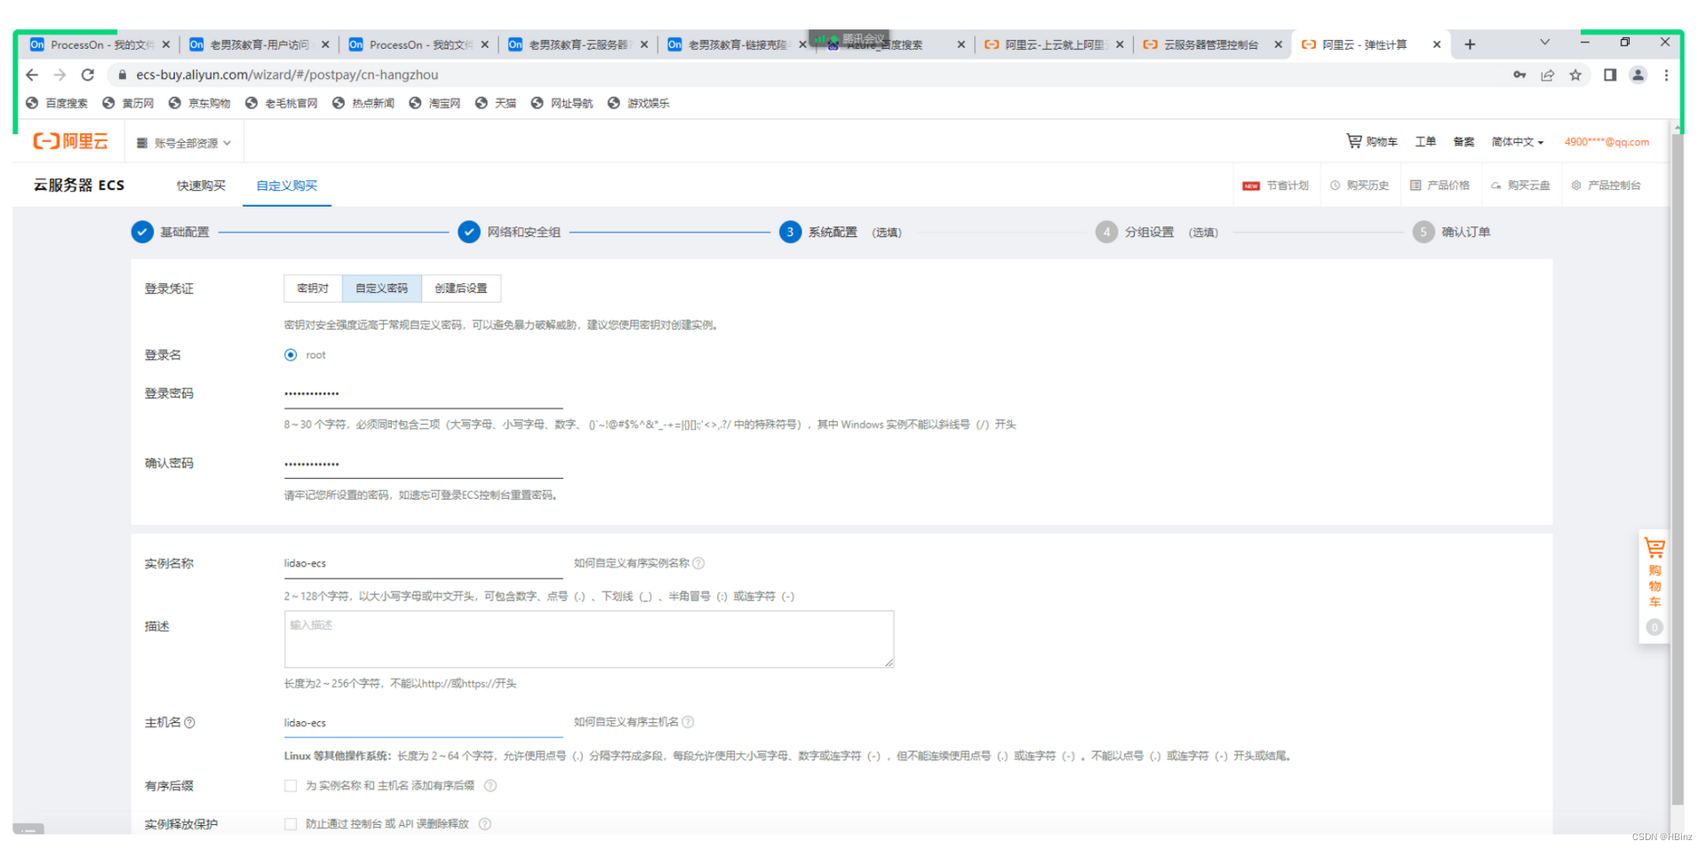The height and width of the screenshot is (849, 1706).
Task: Click help icon beside 有序后缀 option
Action: tap(490, 786)
